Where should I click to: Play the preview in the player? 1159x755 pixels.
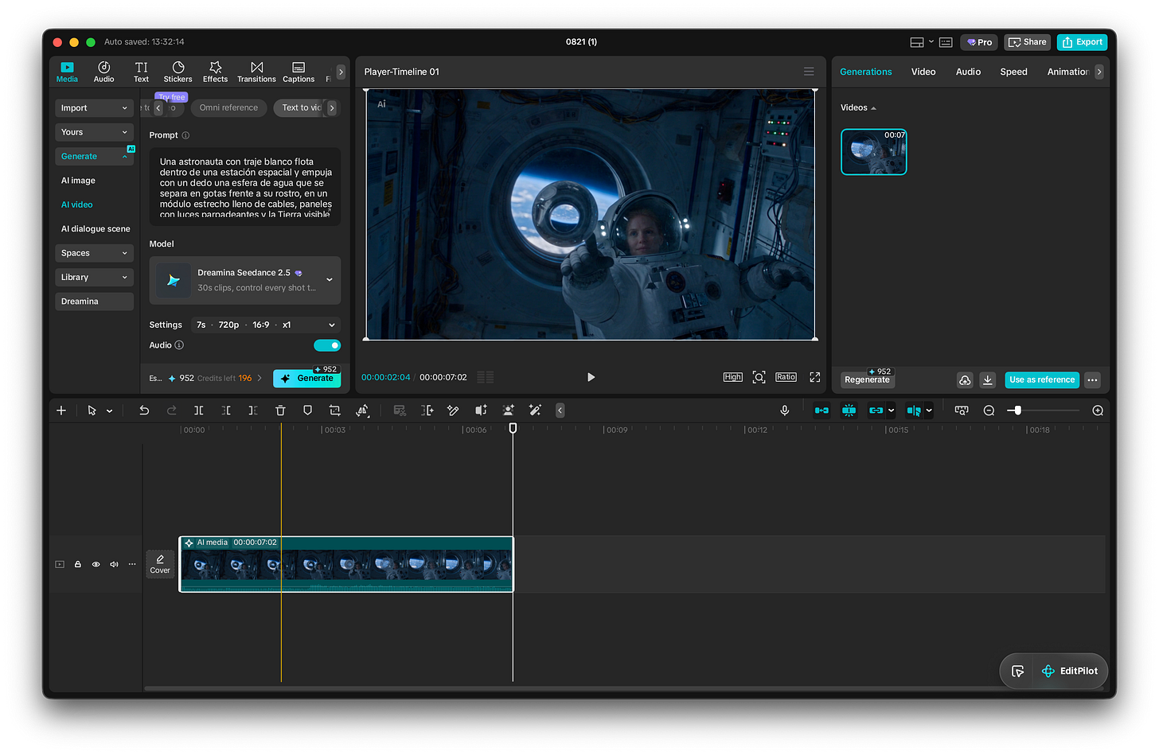click(591, 377)
